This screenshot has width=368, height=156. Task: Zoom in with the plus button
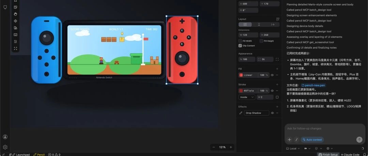(231, 147)
